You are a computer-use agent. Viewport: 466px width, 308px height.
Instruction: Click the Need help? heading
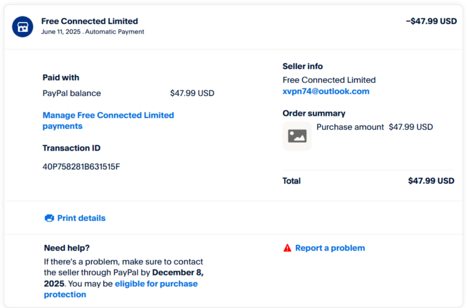[x=67, y=248]
